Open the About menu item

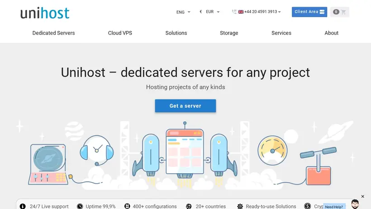(x=331, y=33)
